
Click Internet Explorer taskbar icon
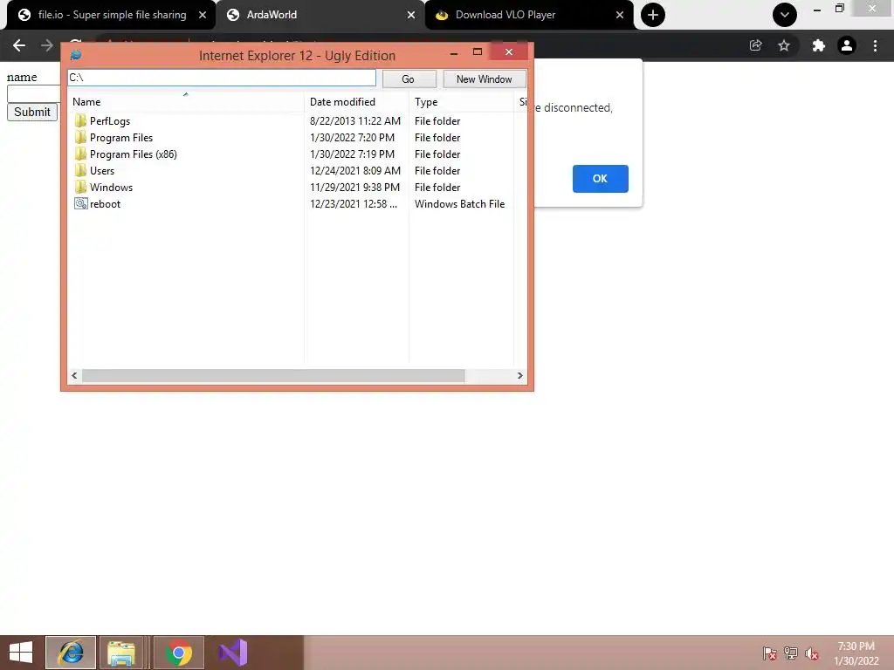(x=71, y=653)
